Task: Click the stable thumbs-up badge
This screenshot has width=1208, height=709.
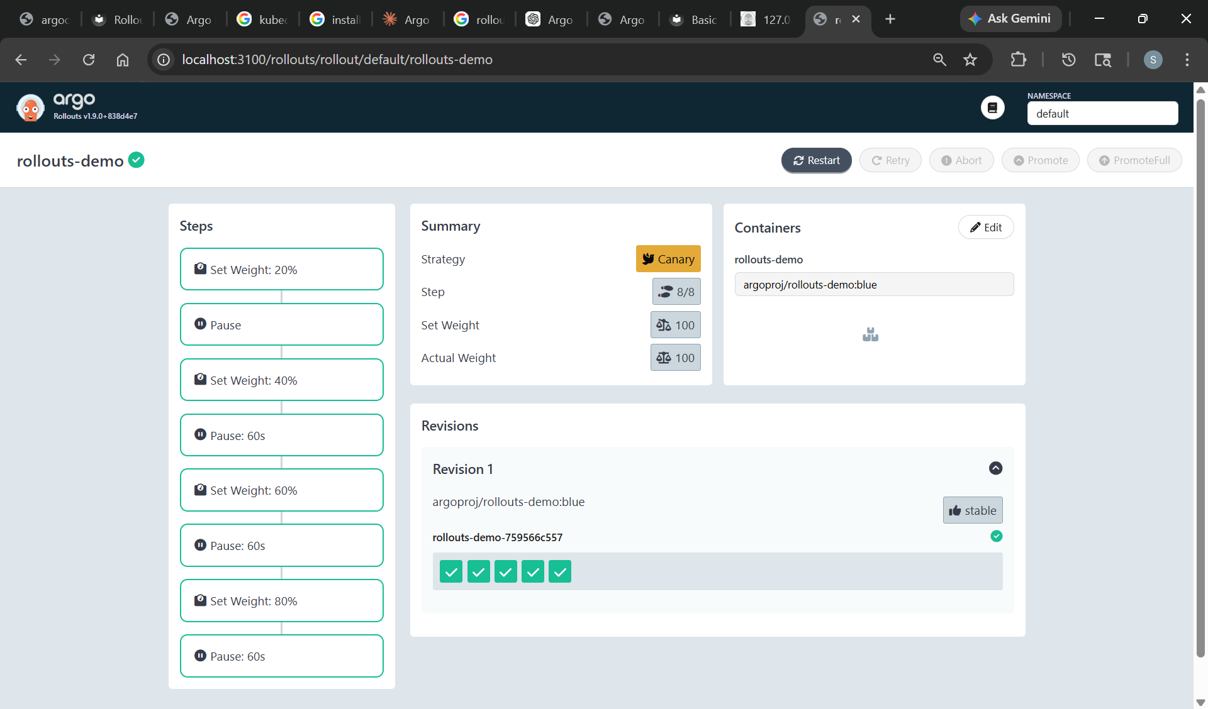Action: (x=973, y=510)
